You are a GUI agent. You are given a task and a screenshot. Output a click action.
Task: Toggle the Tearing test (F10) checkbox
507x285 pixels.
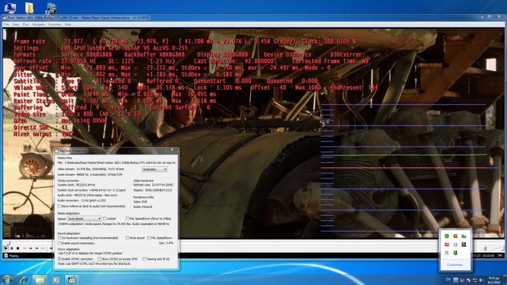click(x=144, y=259)
